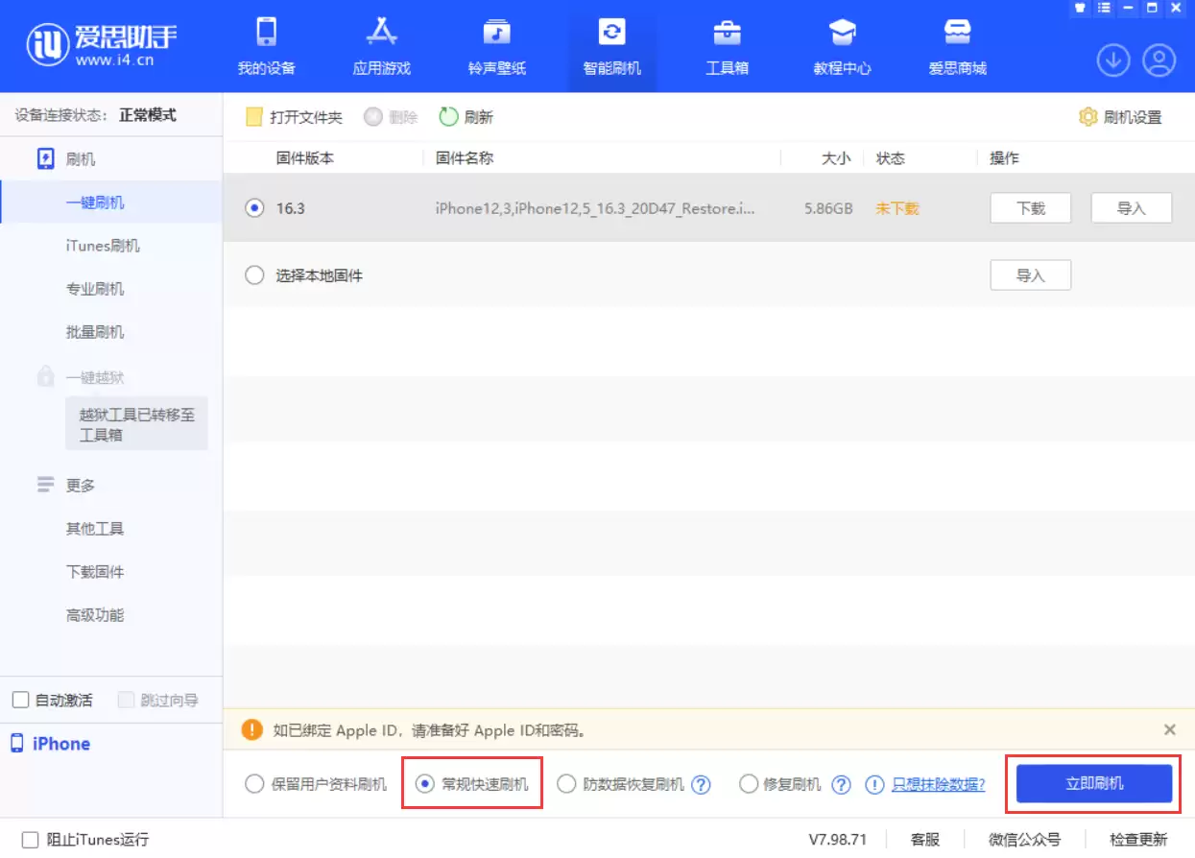1195x858 pixels.
Task: Click the skin shirt icon in title bar
Action: point(1080,7)
